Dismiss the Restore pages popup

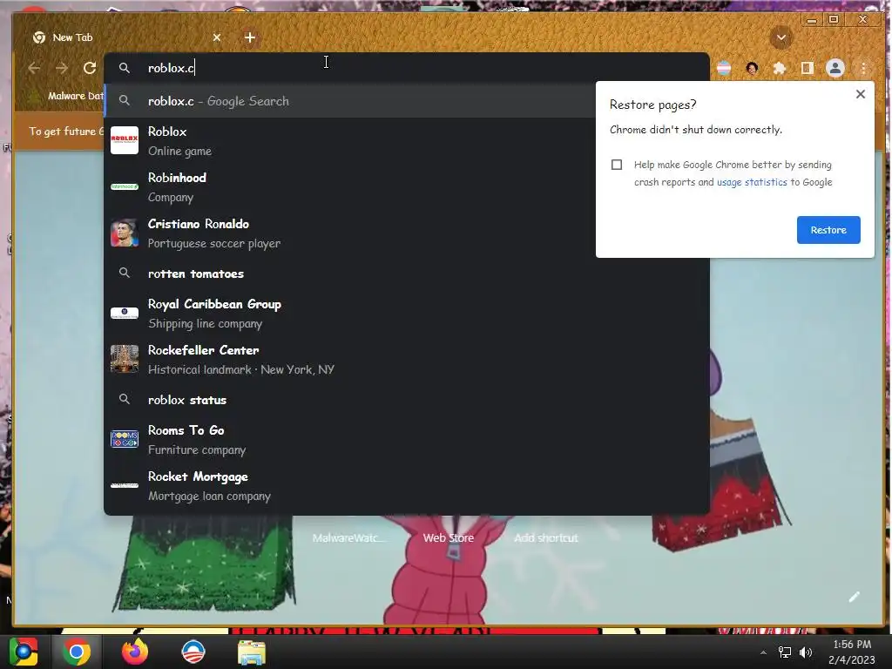coord(860,94)
